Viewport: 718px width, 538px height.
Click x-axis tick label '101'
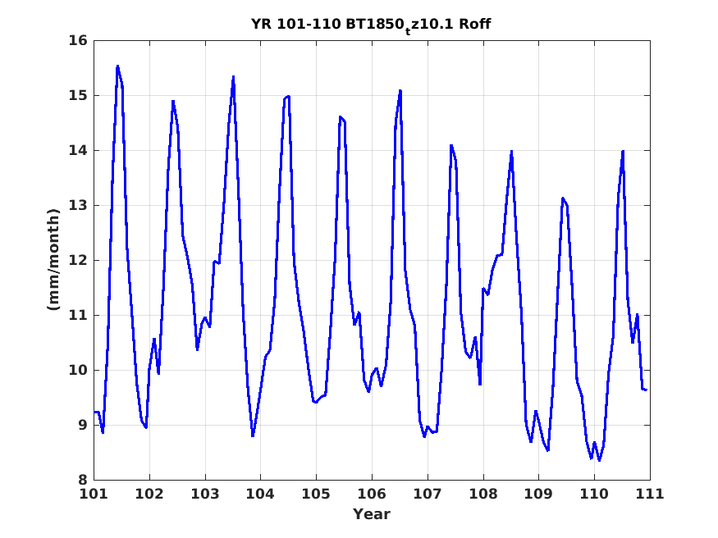coord(94,494)
